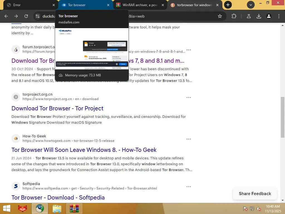
Task: Bookmark this page with the star icon
Action: click(220, 16)
